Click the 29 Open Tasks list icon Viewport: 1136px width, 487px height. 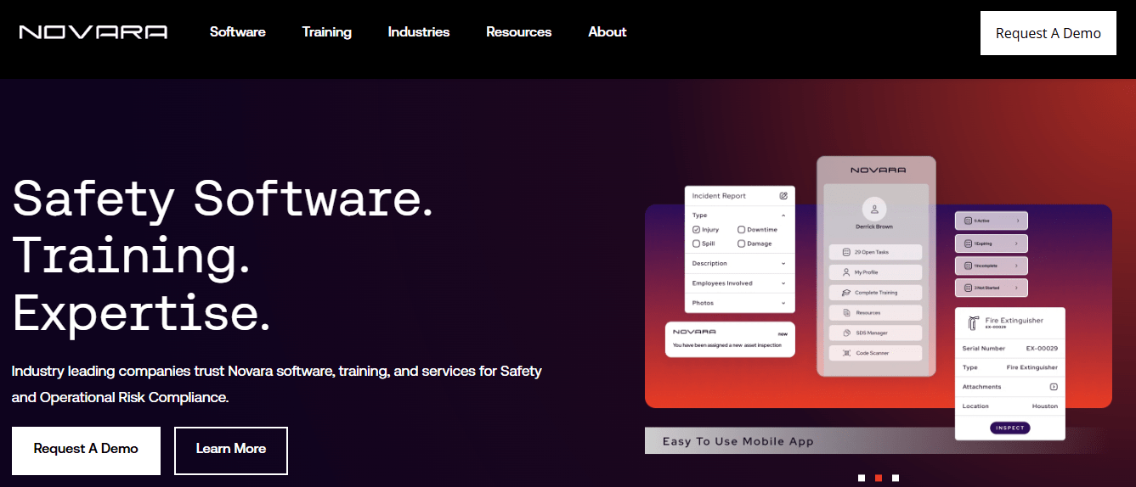click(x=846, y=253)
